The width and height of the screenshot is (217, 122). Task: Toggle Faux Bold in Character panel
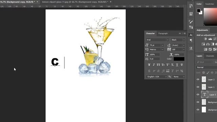click(149, 65)
